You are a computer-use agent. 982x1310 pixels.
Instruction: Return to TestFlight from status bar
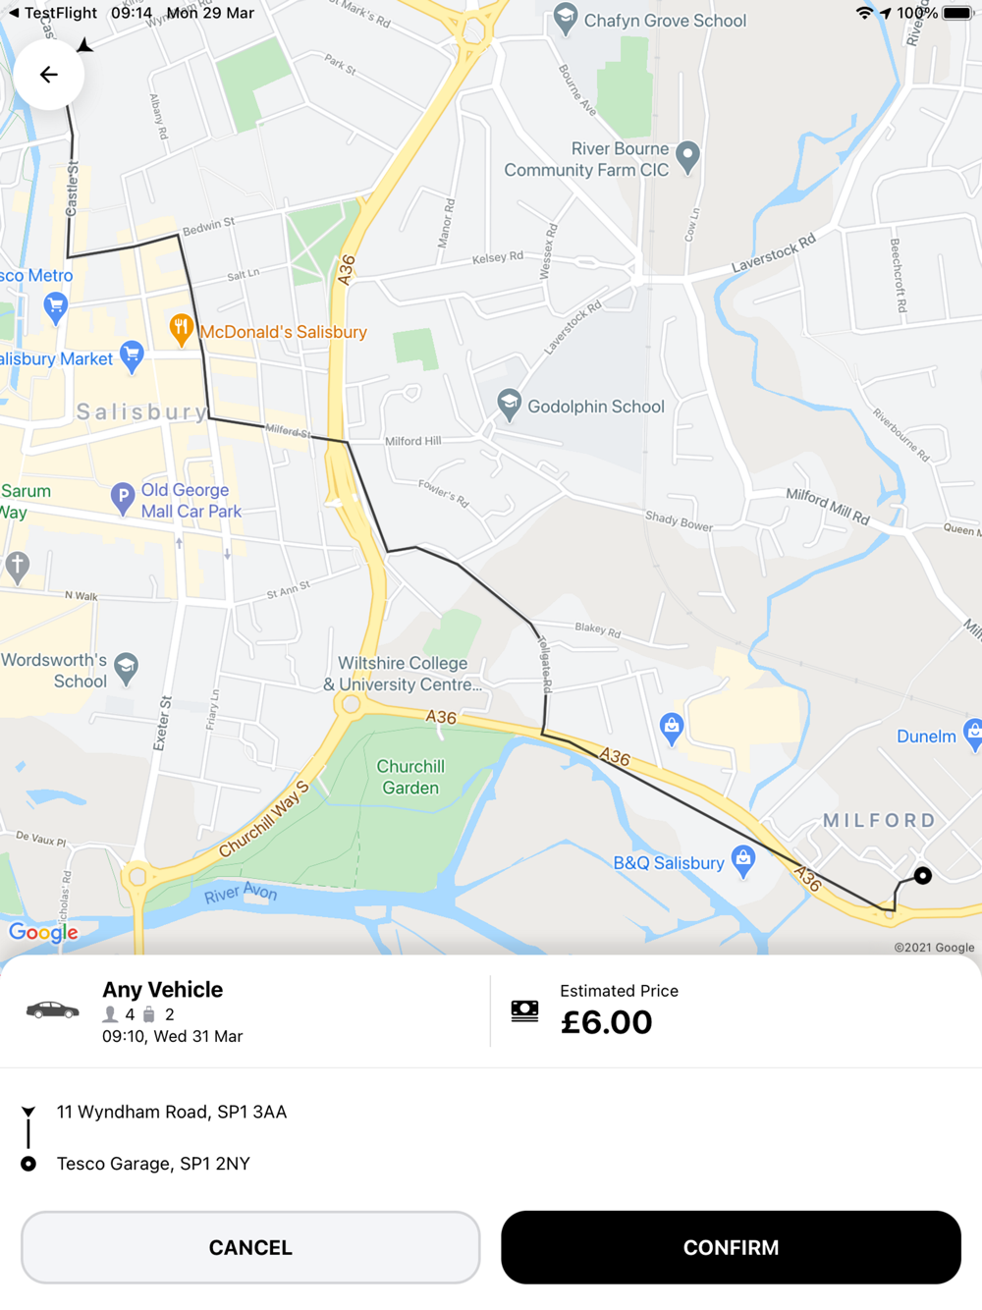[52, 13]
